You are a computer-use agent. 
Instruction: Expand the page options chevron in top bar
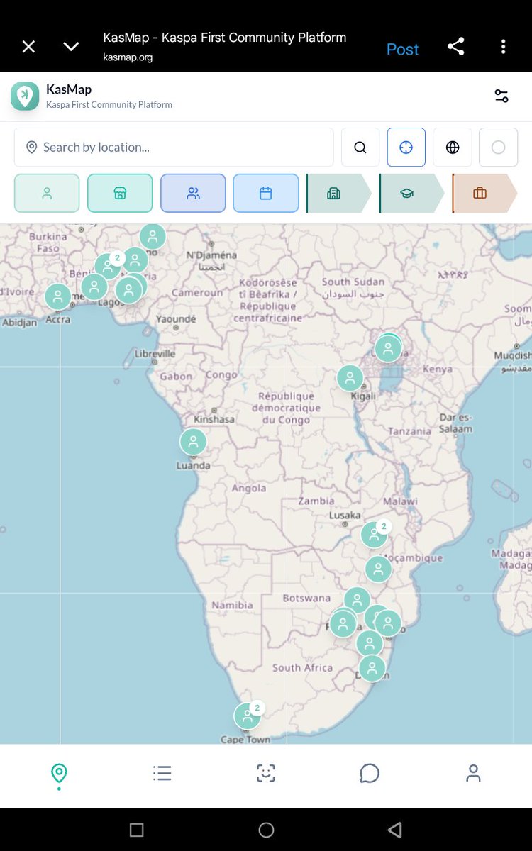click(x=71, y=47)
